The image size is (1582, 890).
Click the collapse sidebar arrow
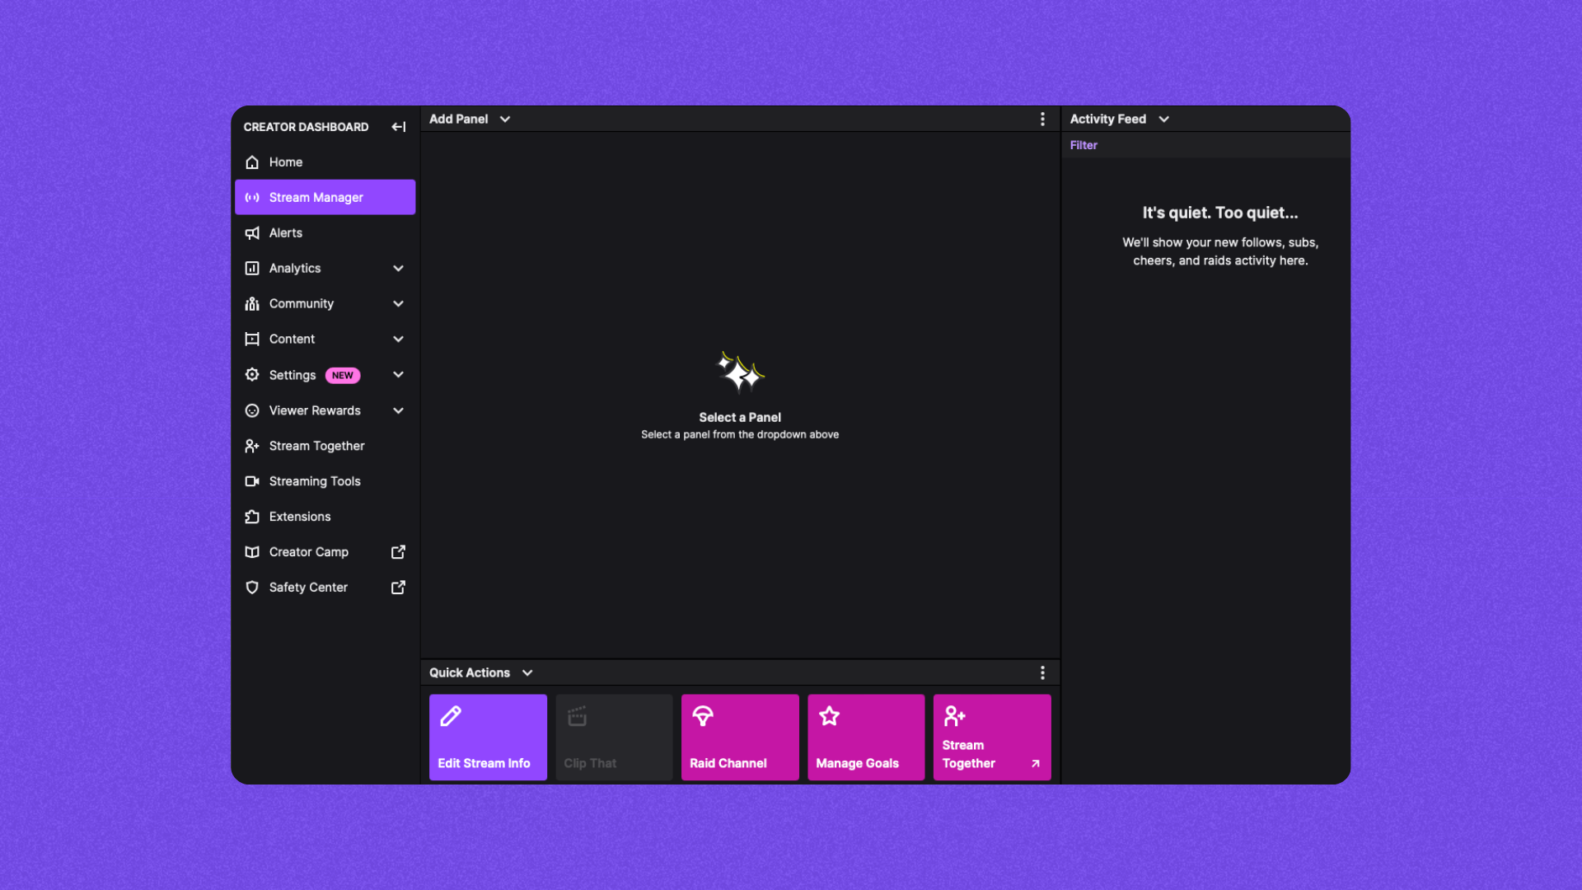coord(399,126)
